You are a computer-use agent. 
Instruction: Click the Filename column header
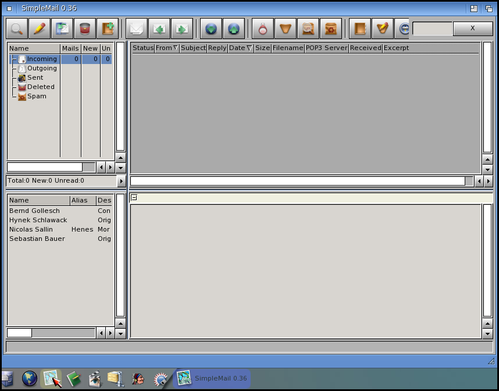pyautogui.click(x=288, y=48)
